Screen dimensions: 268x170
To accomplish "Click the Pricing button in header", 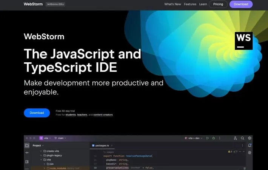I will (x=218, y=4).
